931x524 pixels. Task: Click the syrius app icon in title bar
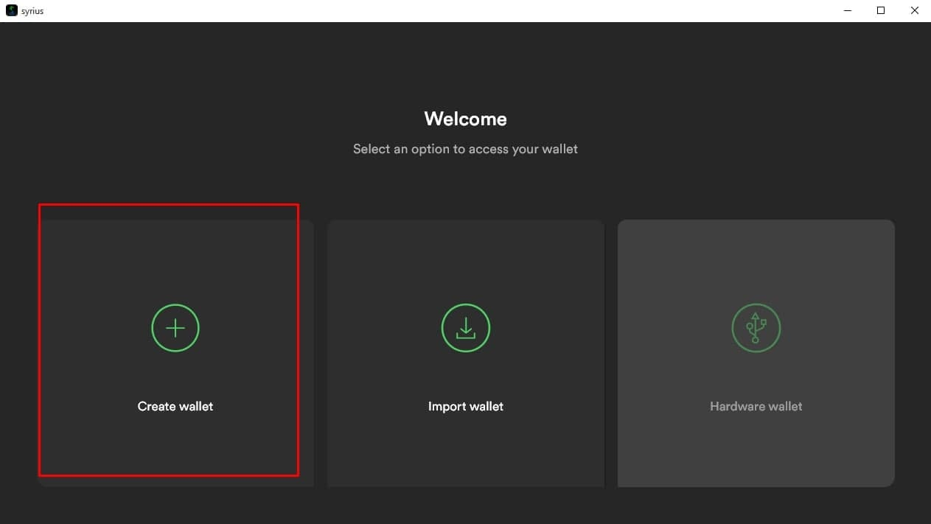[11, 10]
